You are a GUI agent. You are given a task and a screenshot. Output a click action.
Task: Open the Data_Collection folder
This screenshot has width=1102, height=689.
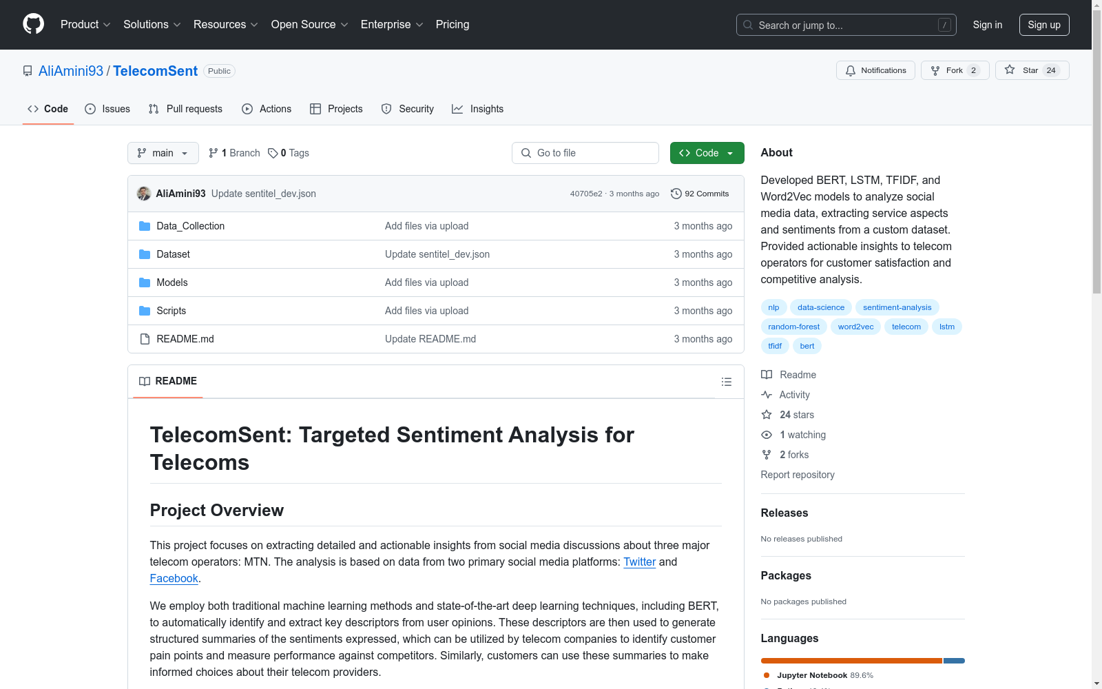(190, 226)
